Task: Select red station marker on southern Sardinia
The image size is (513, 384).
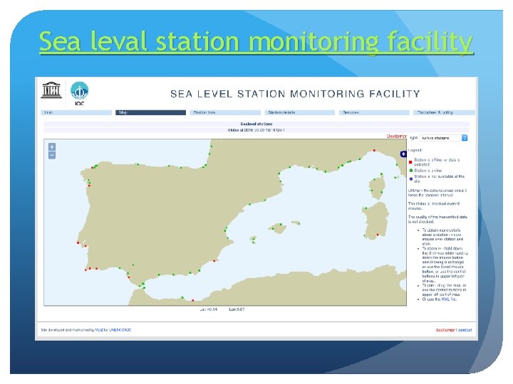Action: pos(378,235)
